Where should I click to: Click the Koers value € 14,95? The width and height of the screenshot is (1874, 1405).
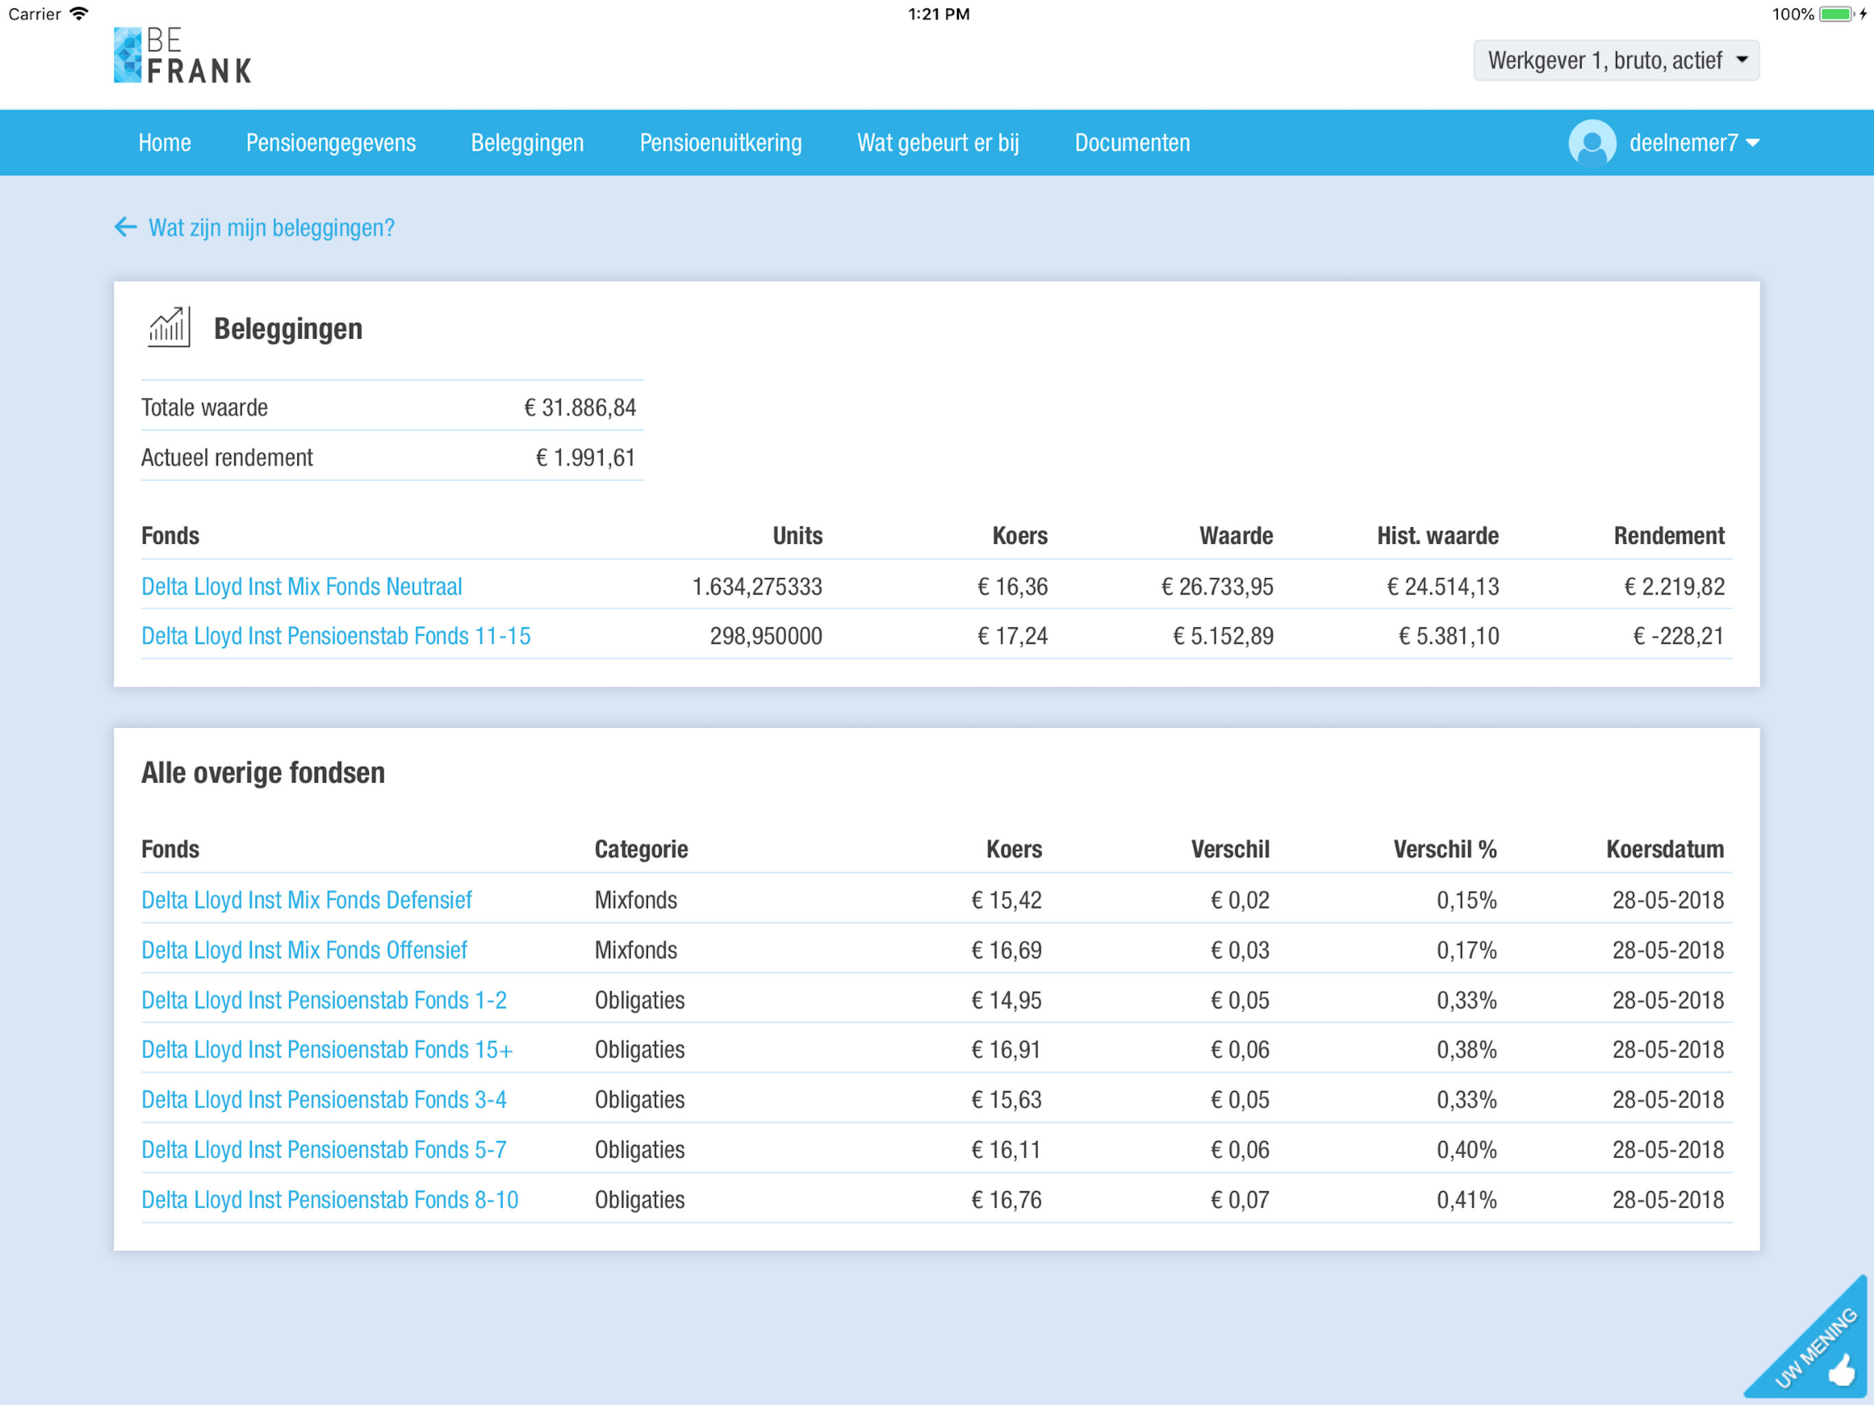pyautogui.click(x=1006, y=1000)
